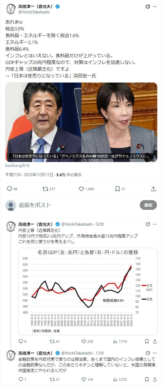Open the more options menu on the main post
This screenshot has width=165, height=386.
pyautogui.click(x=155, y=7)
